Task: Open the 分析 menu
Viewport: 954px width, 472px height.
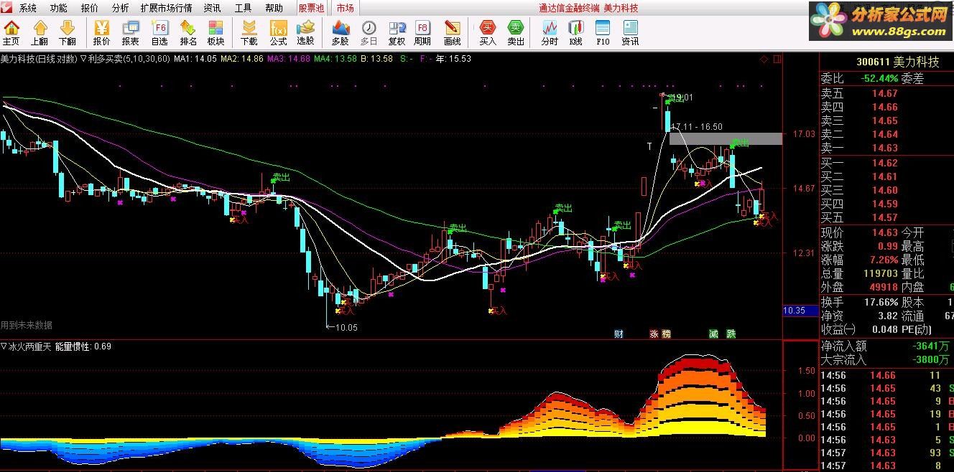Action: (121, 9)
